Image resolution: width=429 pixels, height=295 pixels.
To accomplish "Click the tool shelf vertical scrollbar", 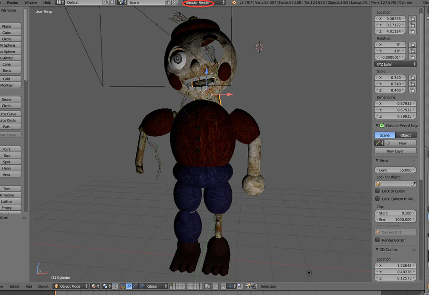I will pos(26,45).
